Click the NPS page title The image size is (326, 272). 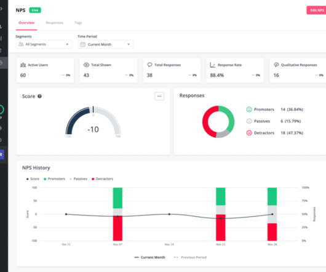click(x=20, y=10)
